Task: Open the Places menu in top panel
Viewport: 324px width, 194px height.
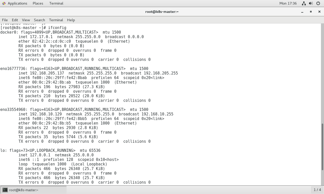Action: coord(38,3)
